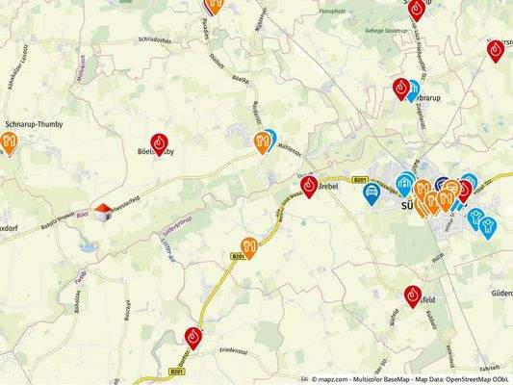Click the red house icon at Westerfeld
Screen dimensions: 513x385
[x=103, y=213]
